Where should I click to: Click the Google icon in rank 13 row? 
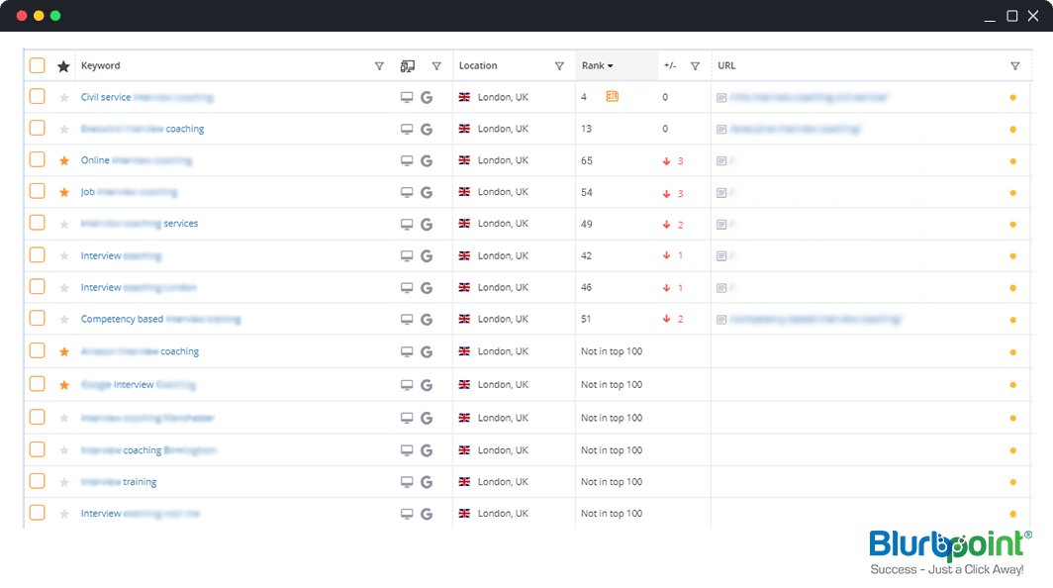[427, 129]
